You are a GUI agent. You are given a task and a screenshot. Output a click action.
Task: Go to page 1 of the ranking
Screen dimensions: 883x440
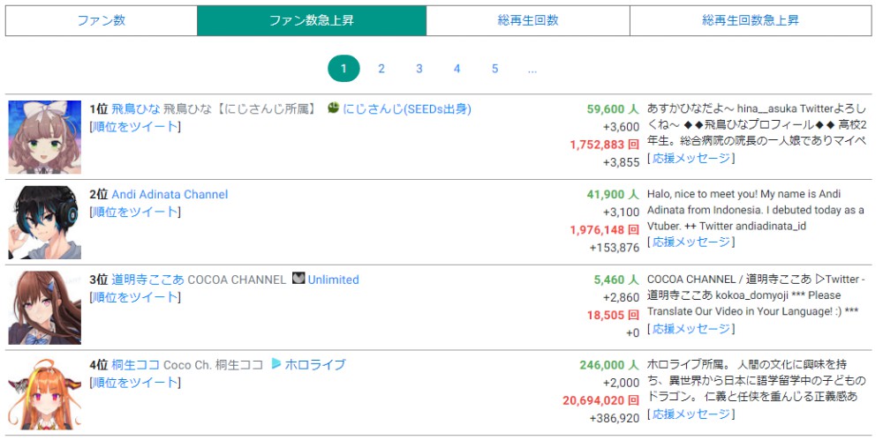click(343, 69)
